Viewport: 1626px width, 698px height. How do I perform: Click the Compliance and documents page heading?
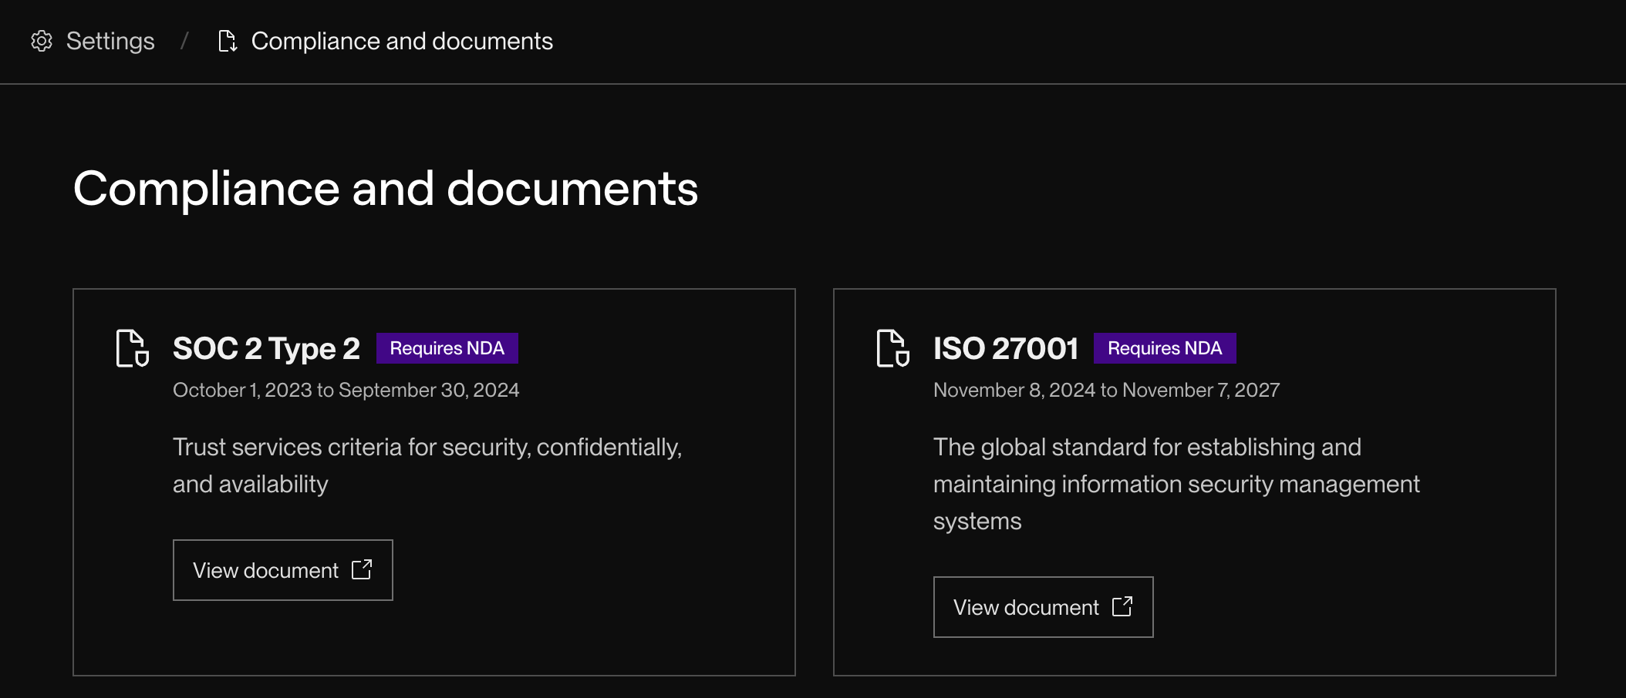tap(386, 189)
